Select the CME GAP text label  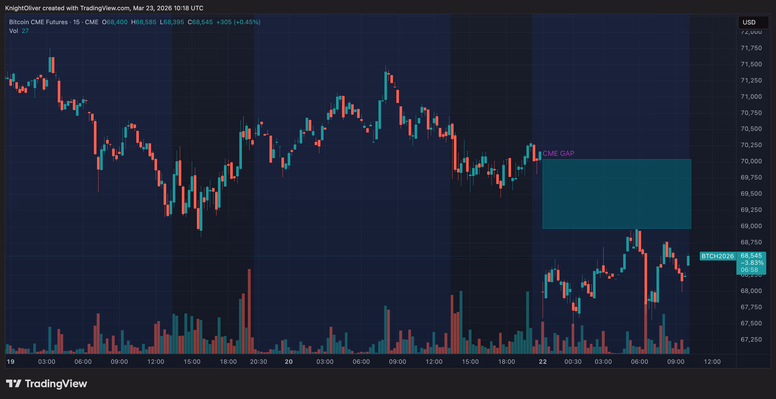click(x=558, y=154)
